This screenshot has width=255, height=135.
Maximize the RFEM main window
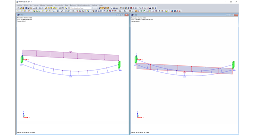(231, 2)
